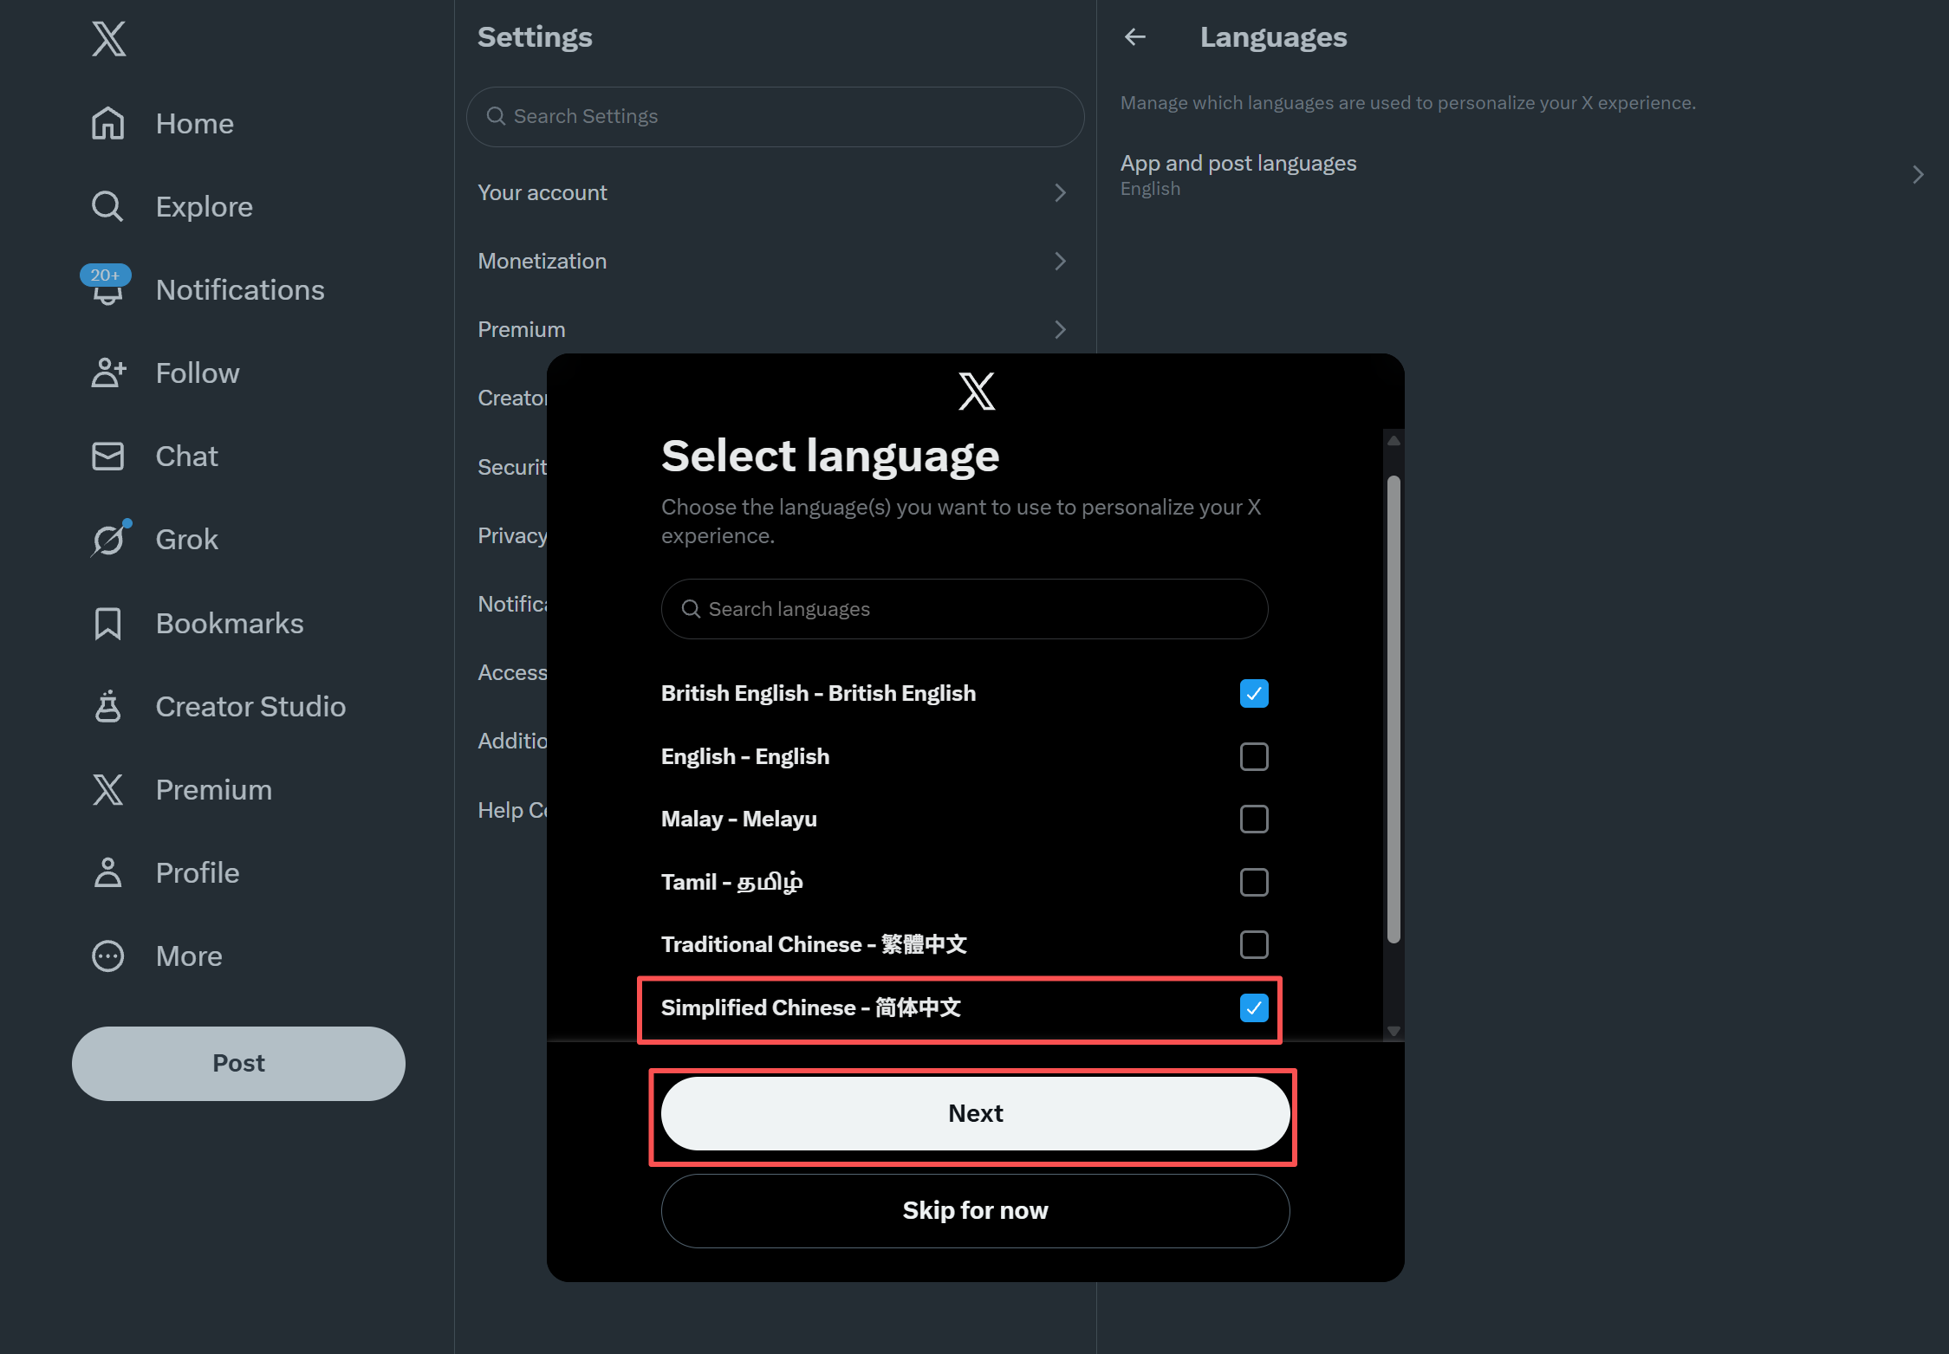Click the magnifier in Search Settings
1949x1354 pixels.
496,116
